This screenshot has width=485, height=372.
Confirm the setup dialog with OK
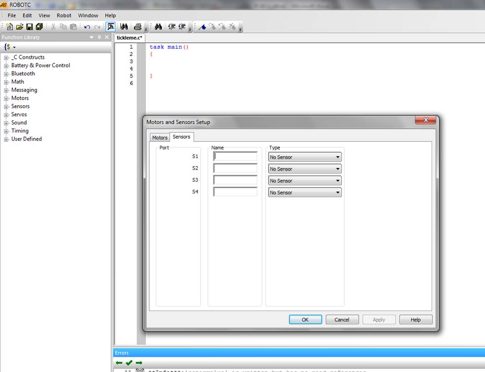[x=305, y=320]
